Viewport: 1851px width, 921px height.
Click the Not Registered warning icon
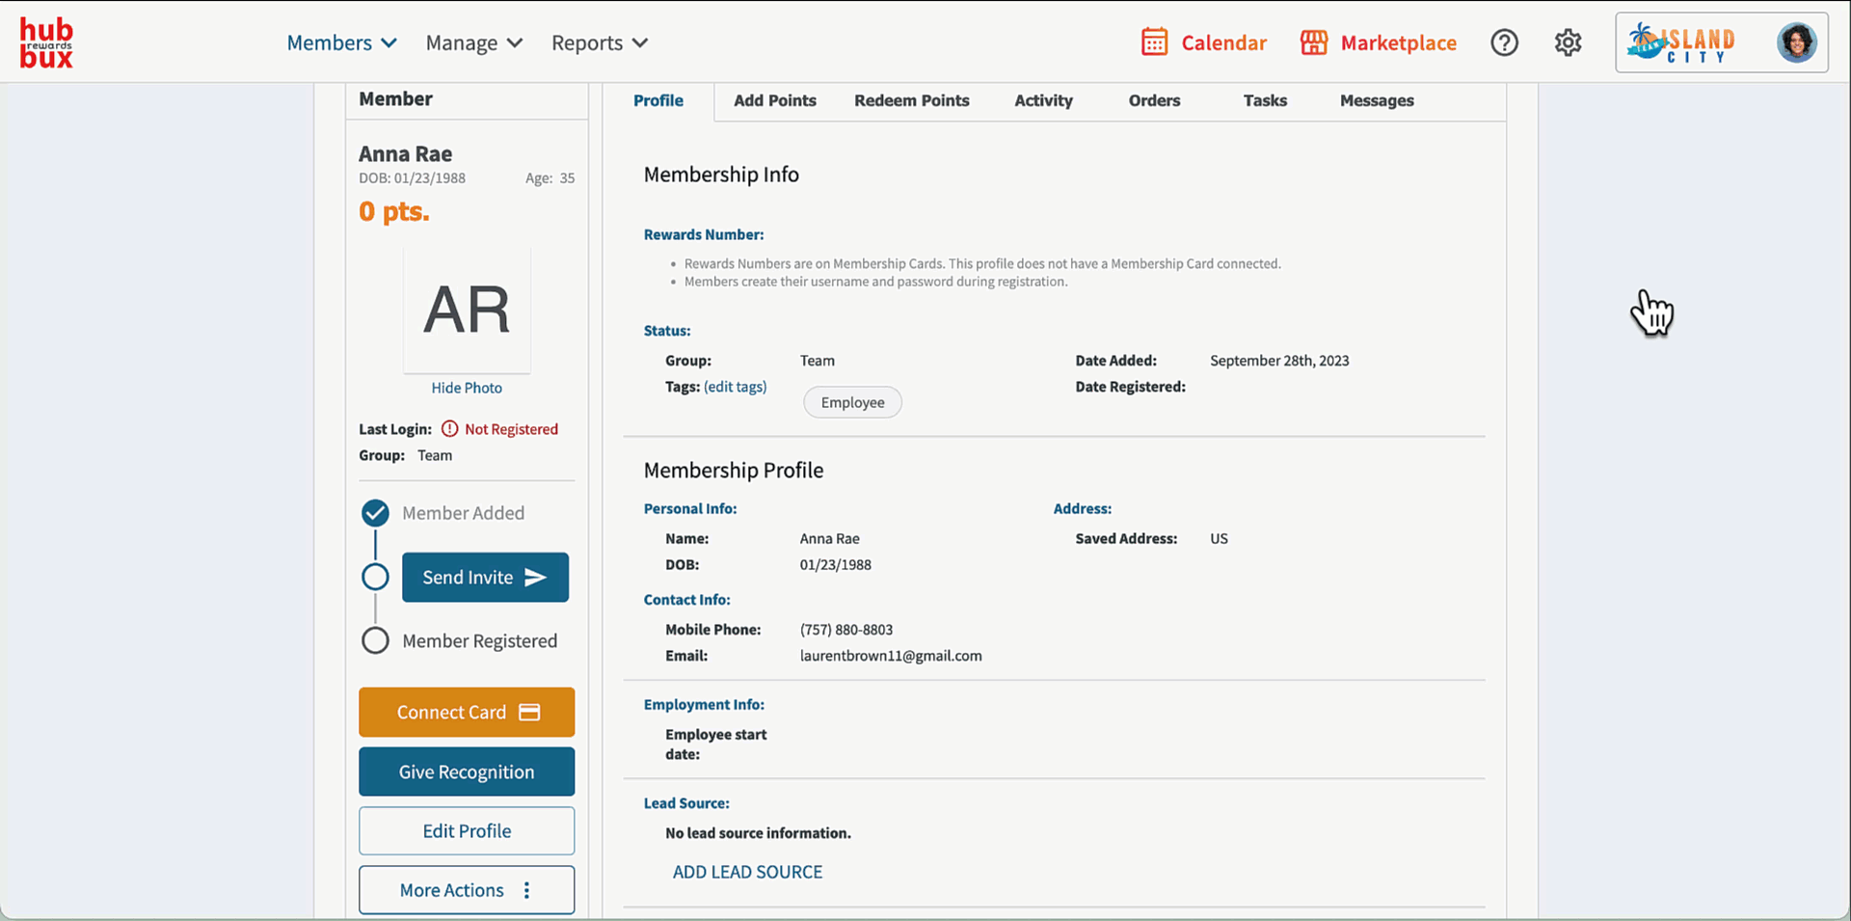pyautogui.click(x=449, y=429)
